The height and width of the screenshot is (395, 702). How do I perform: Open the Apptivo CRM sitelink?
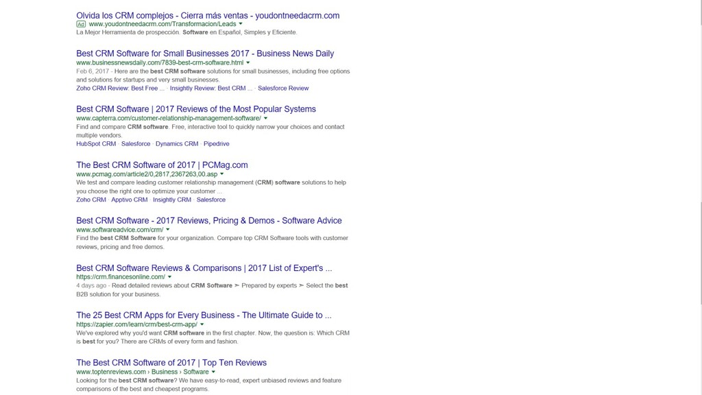click(130, 200)
